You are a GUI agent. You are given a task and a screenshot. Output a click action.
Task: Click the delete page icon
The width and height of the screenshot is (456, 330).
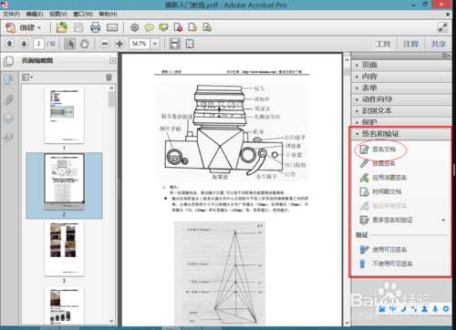(178, 27)
